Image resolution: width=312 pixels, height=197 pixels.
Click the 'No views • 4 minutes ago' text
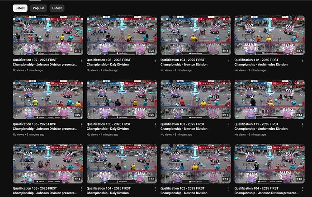[102, 135]
